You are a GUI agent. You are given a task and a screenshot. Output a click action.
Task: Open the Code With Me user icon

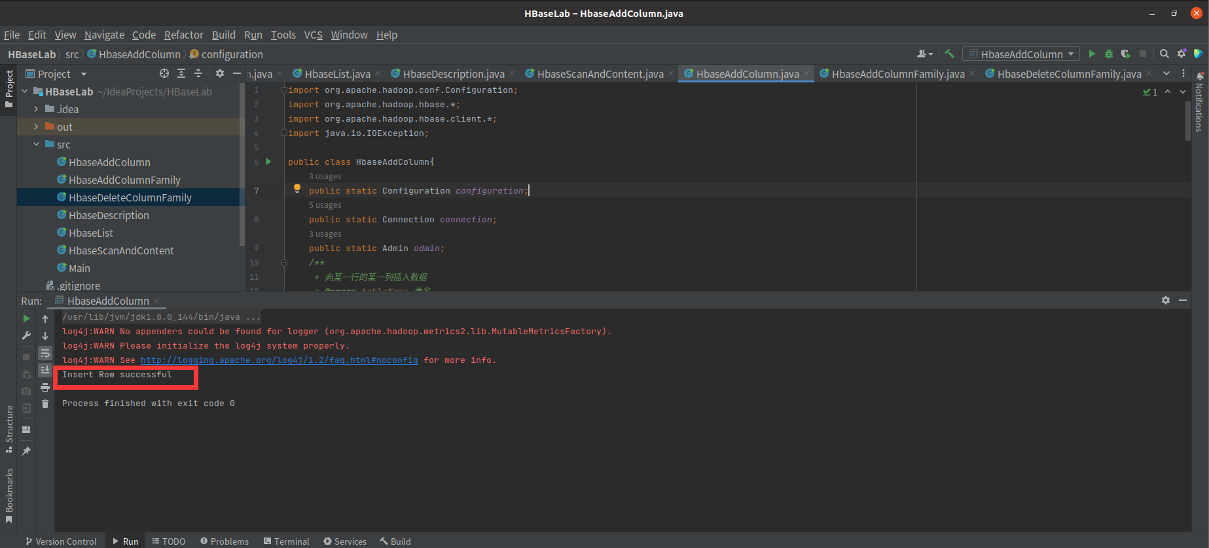[924, 54]
